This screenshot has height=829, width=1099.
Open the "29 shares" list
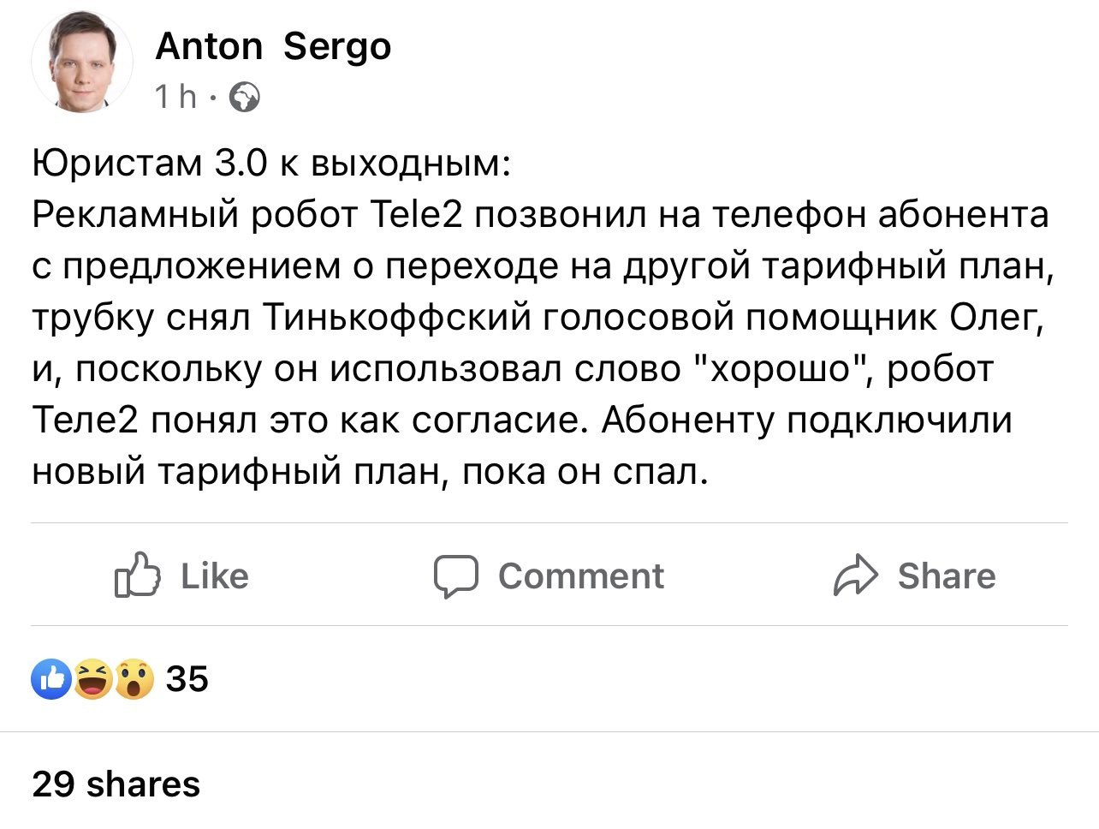point(116,784)
